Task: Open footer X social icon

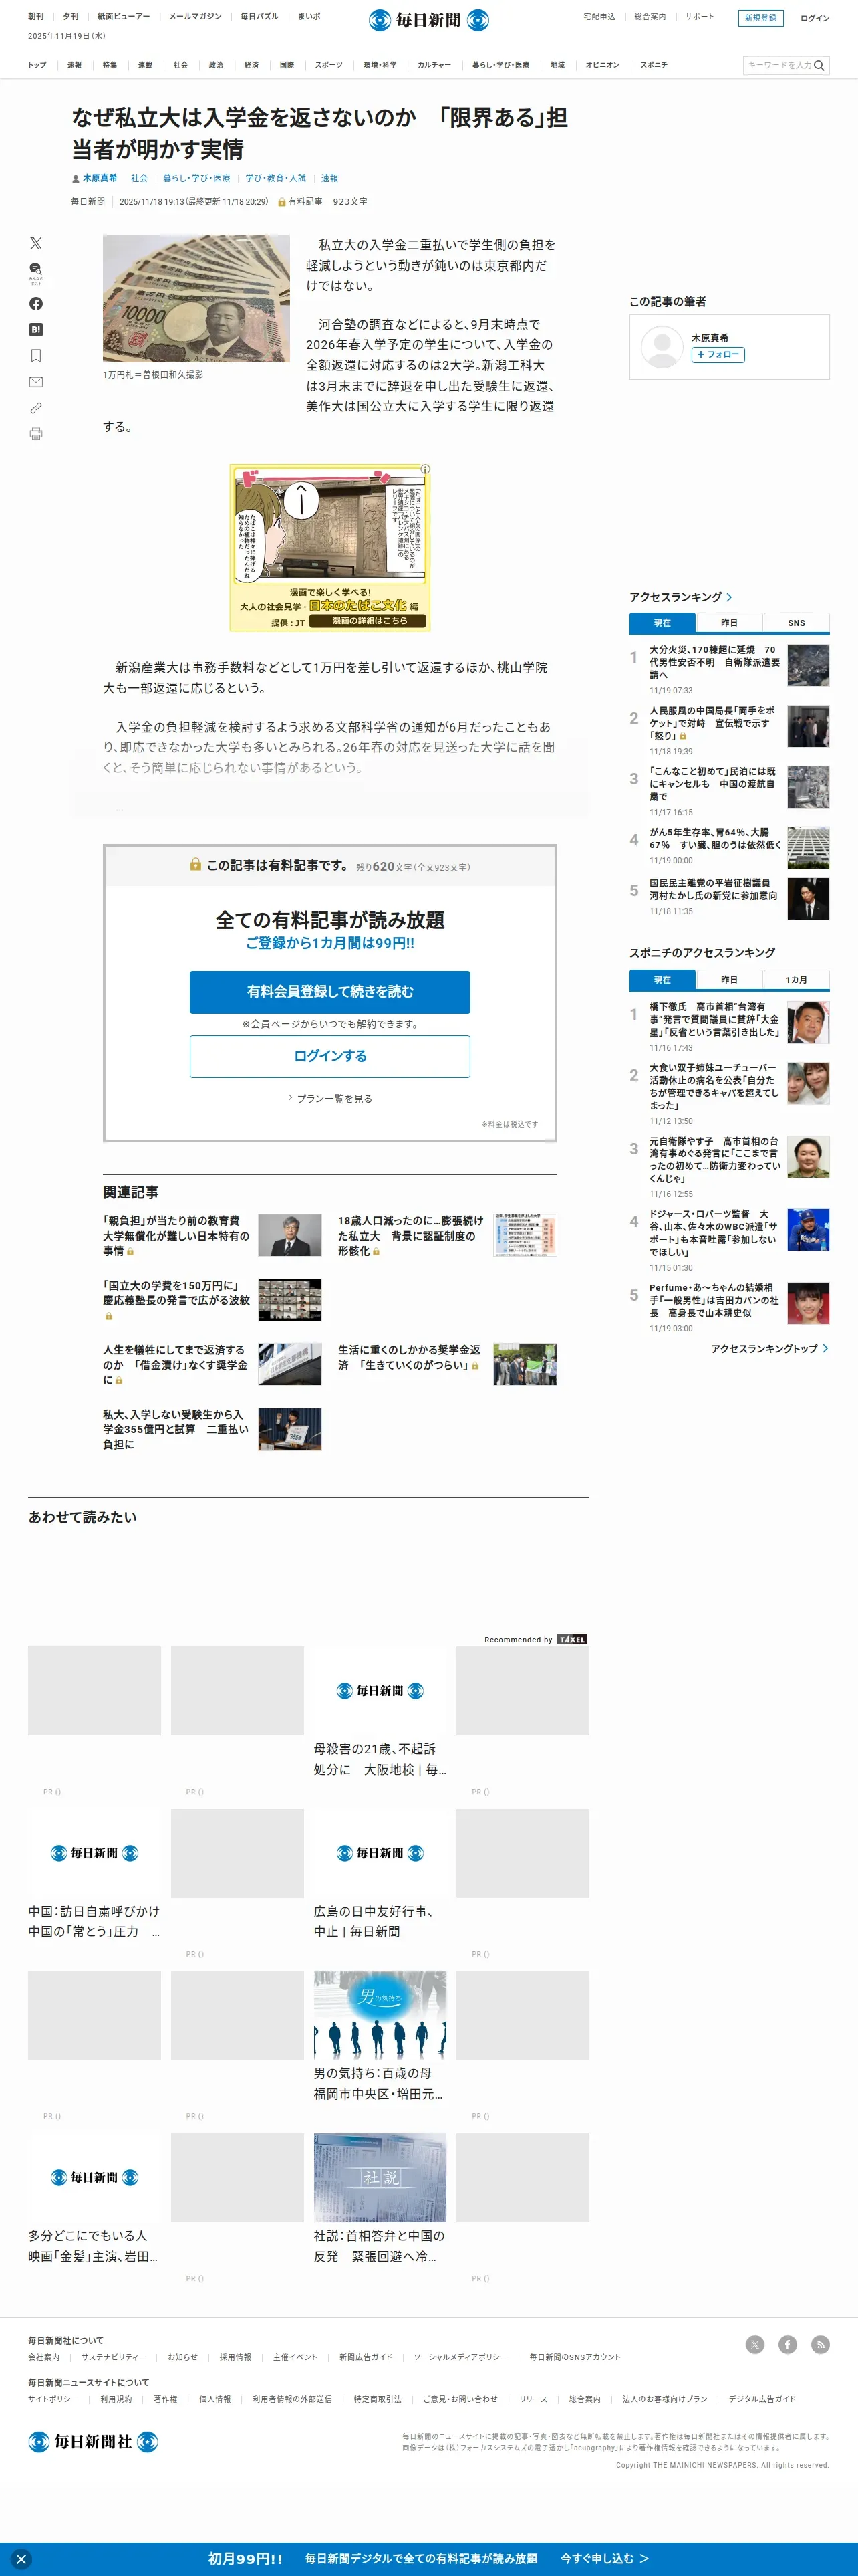Action: point(755,2344)
